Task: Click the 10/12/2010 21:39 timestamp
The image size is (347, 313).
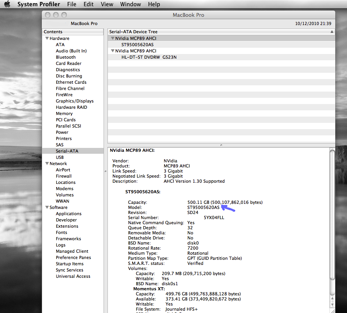Action: 313,23
